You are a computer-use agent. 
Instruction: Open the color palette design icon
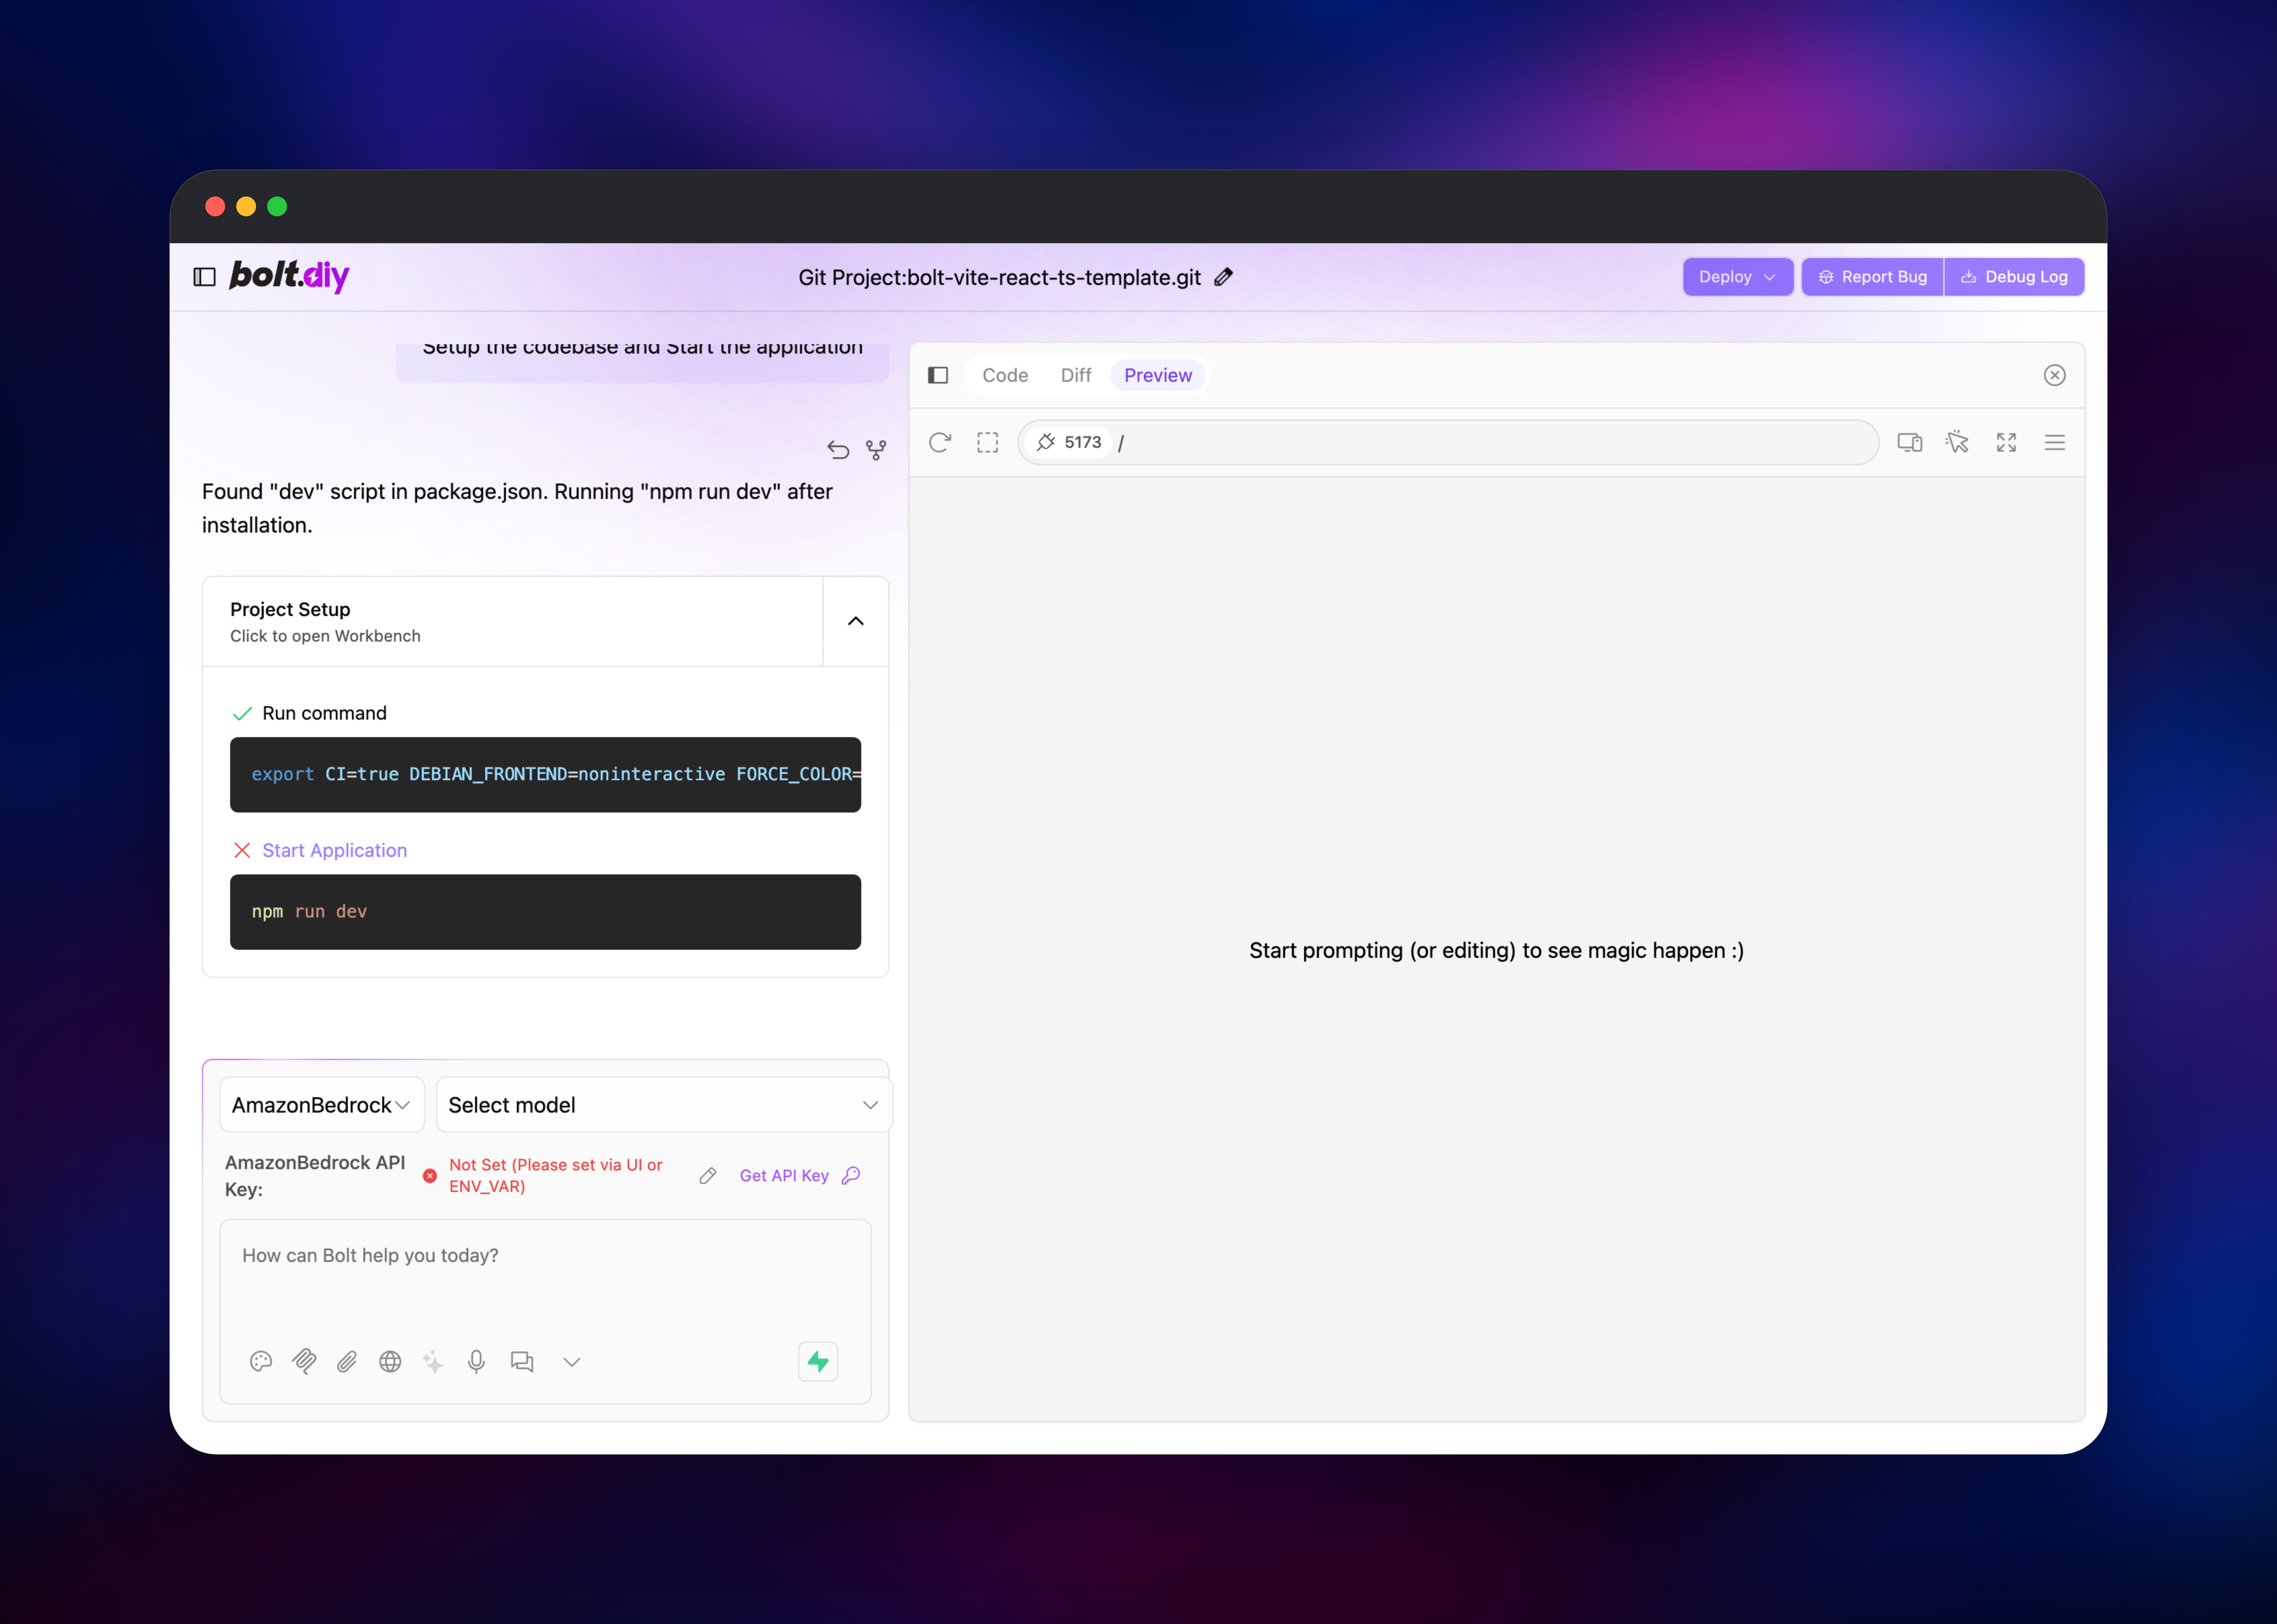tap(261, 1362)
